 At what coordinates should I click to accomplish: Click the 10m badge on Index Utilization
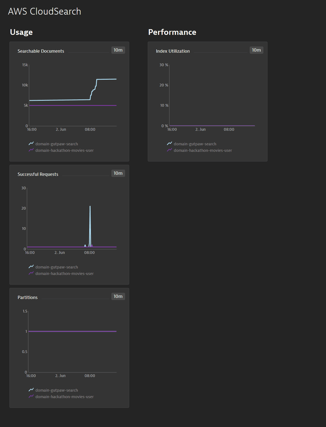click(256, 50)
